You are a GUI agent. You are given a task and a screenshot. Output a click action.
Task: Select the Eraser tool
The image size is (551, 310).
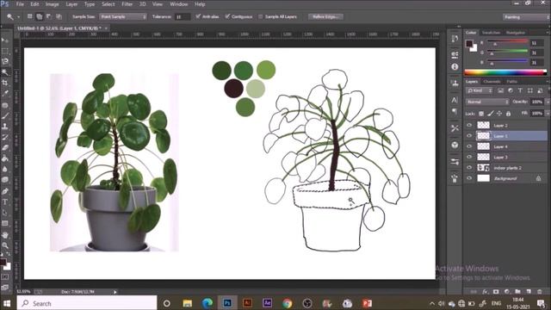[x=5, y=148]
